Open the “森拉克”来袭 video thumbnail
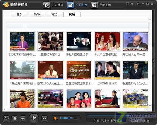The image size is (157, 125). point(22,70)
